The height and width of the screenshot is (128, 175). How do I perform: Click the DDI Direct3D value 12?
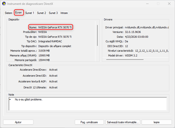[x=126, y=46]
